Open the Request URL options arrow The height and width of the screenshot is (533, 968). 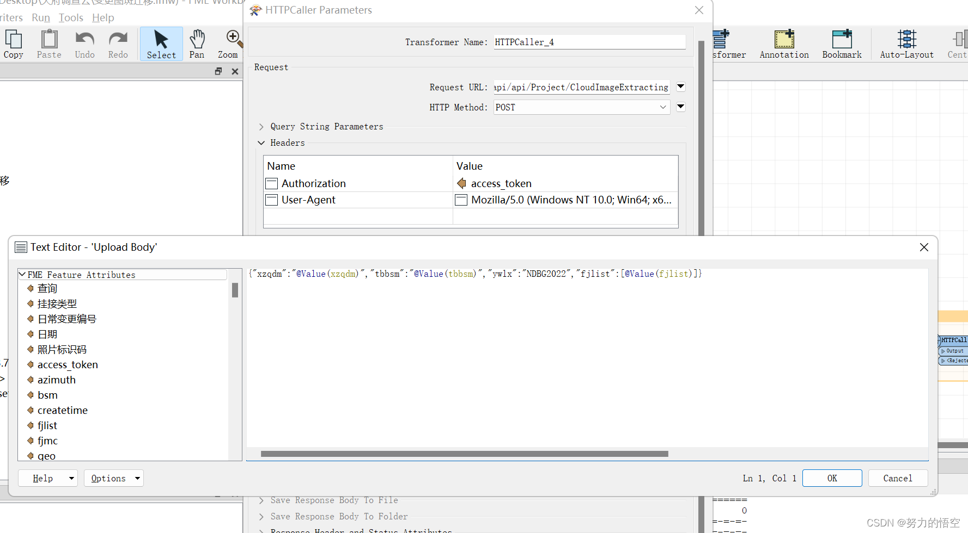click(681, 86)
